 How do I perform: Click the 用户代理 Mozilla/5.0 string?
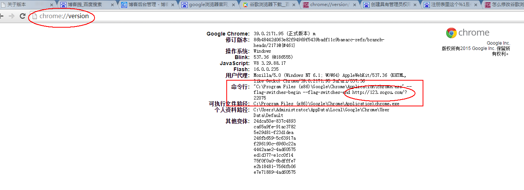click(x=330, y=78)
